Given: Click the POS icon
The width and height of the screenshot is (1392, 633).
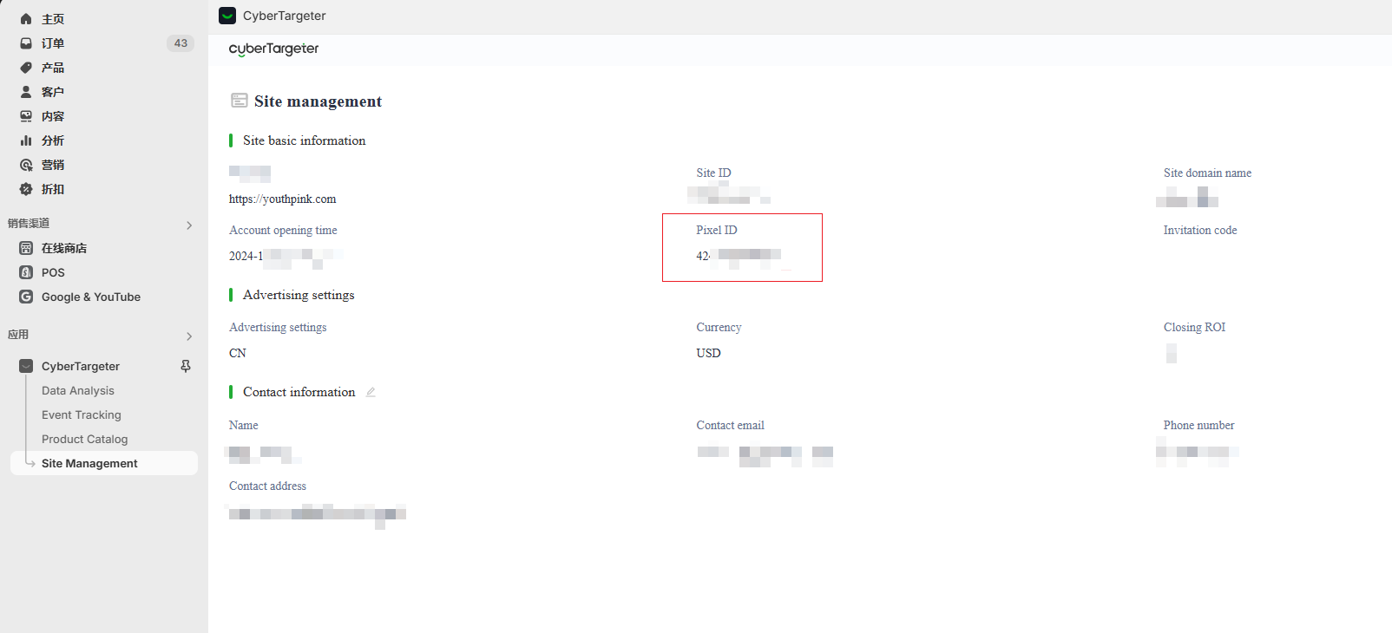Looking at the screenshot, I should (x=26, y=272).
